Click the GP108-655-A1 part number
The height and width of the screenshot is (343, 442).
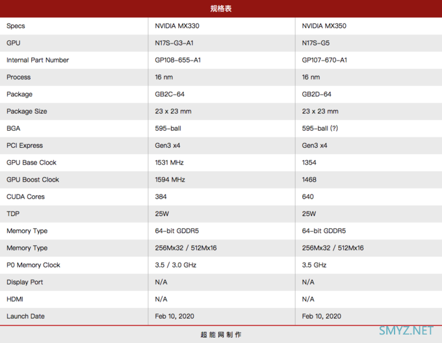pos(178,60)
